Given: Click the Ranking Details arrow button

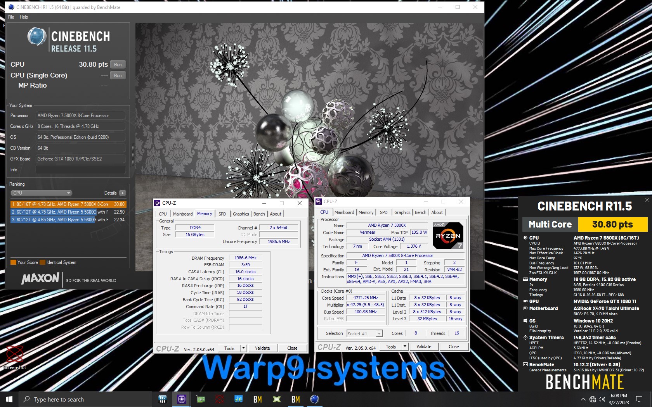Looking at the screenshot, I should [123, 193].
